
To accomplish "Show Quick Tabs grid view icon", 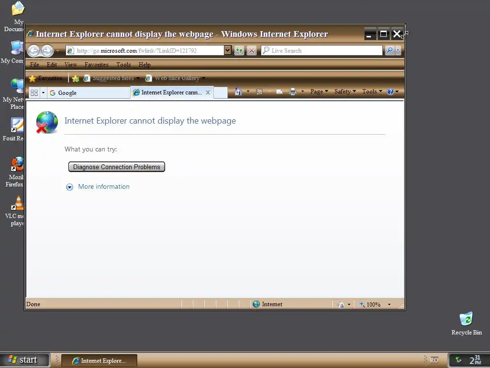I will (x=34, y=92).
